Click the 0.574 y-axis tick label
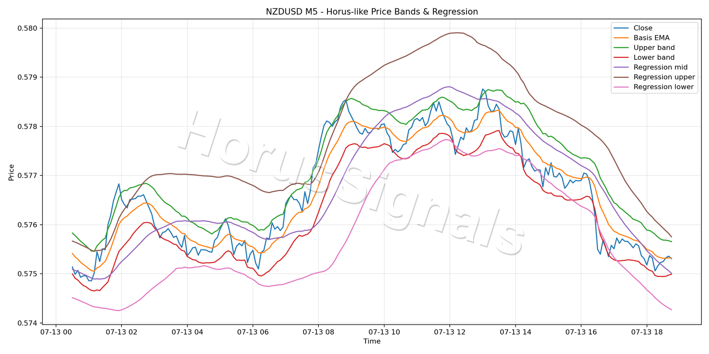 (x=28, y=323)
